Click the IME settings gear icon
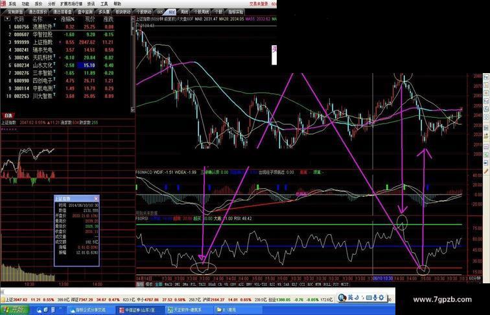Screen dimensions: 490x315 click(x=381, y=298)
